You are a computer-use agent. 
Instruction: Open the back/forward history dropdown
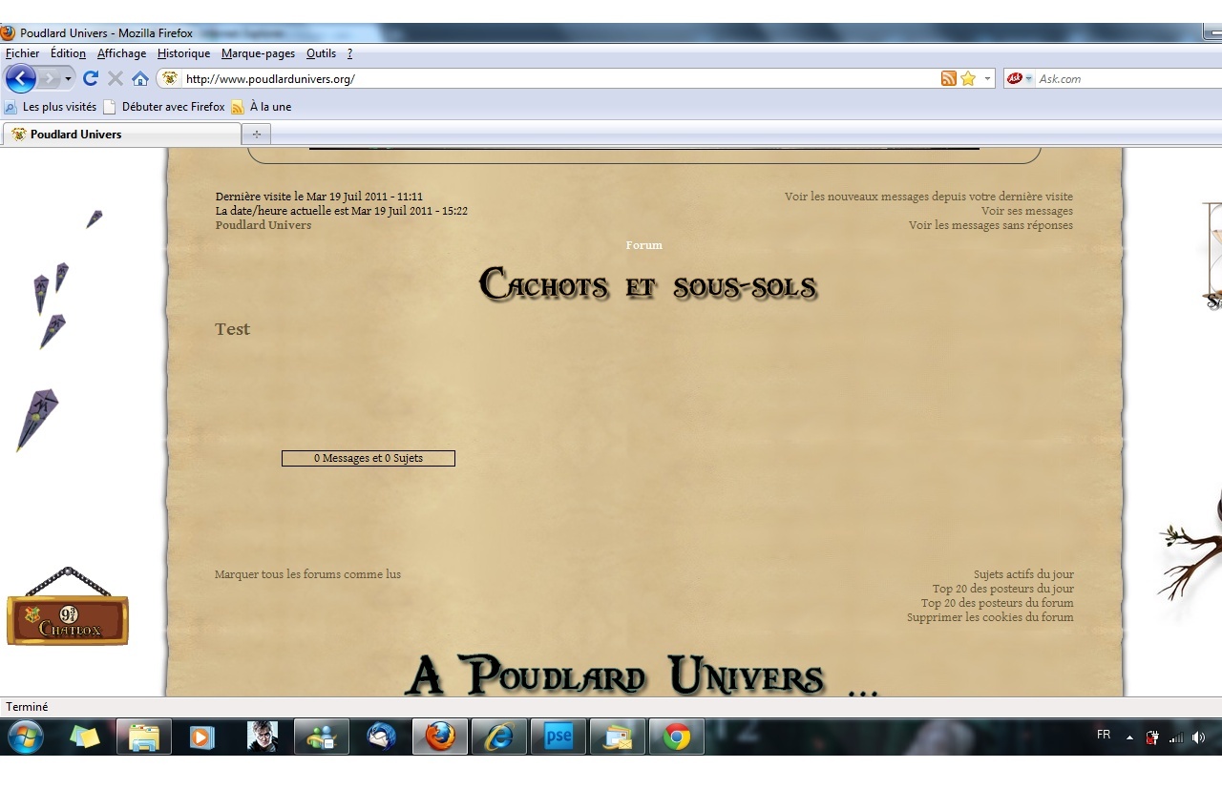click(69, 79)
